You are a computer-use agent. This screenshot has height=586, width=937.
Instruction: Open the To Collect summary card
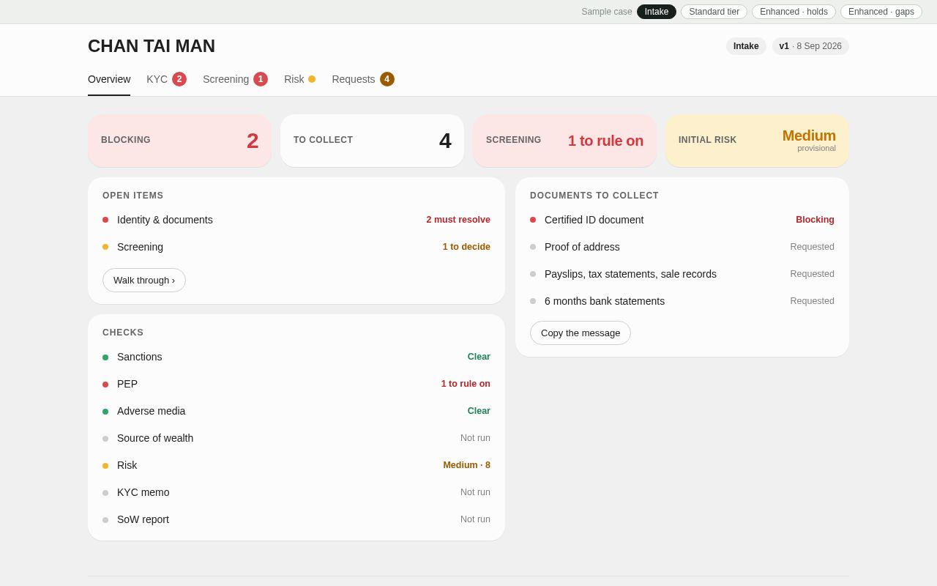click(372, 141)
